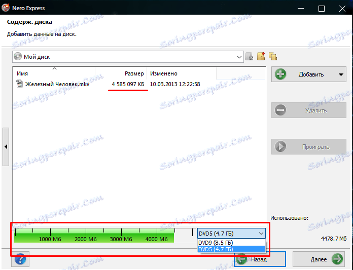Open the help question mark icon
The width and height of the screenshot is (353, 270).
tap(20, 259)
